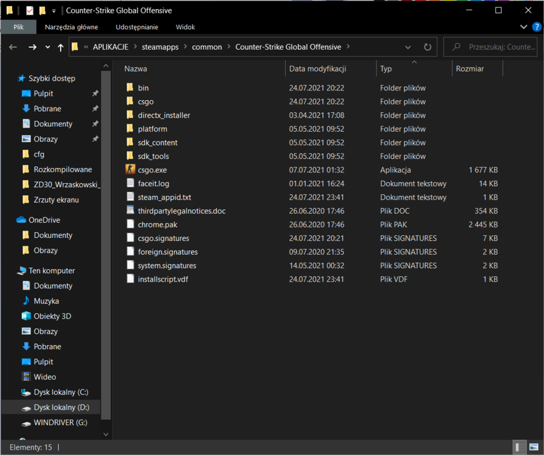
Task: Open Wideo folder in navigation pane
Action: [39, 377]
